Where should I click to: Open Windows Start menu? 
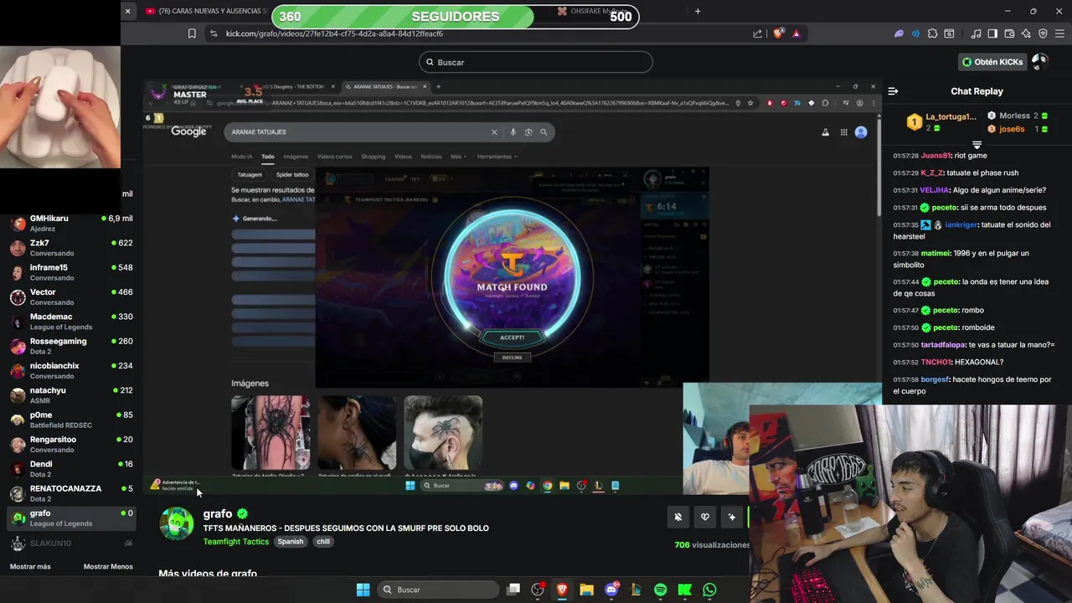coord(363,590)
